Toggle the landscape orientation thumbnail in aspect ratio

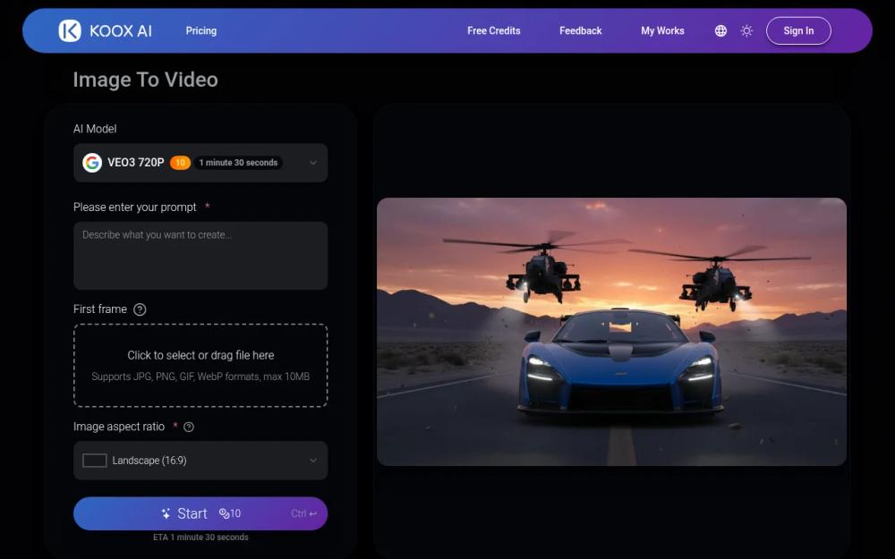pos(94,460)
